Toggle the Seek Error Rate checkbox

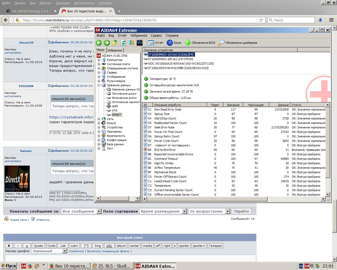145,127
